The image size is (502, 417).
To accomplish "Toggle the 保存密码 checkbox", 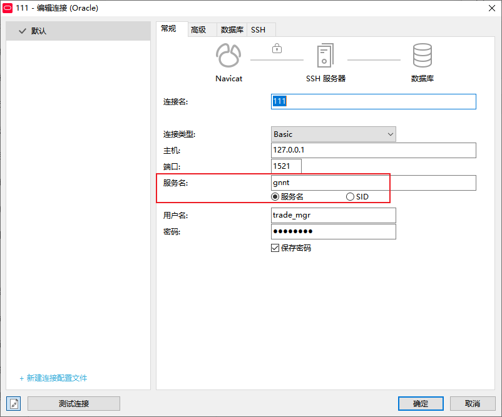I will [x=275, y=248].
